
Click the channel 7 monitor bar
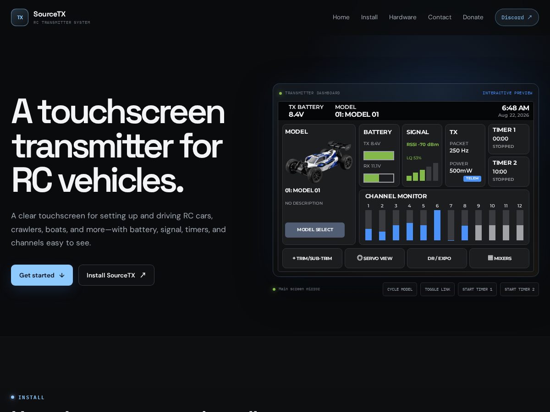click(x=451, y=225)
